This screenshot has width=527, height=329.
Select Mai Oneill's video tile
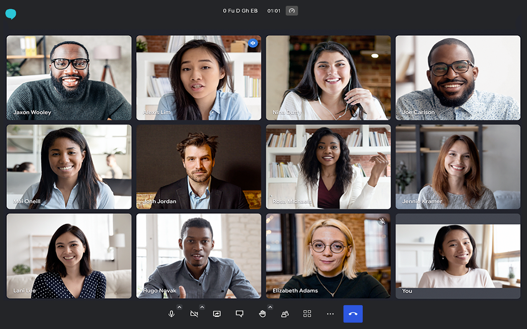tap(69, 167)
